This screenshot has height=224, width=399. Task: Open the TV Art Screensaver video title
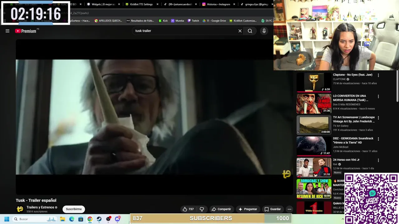click(354, 119)
